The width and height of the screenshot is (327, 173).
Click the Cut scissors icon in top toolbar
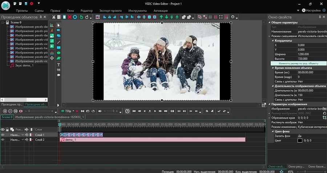(54, 17)
